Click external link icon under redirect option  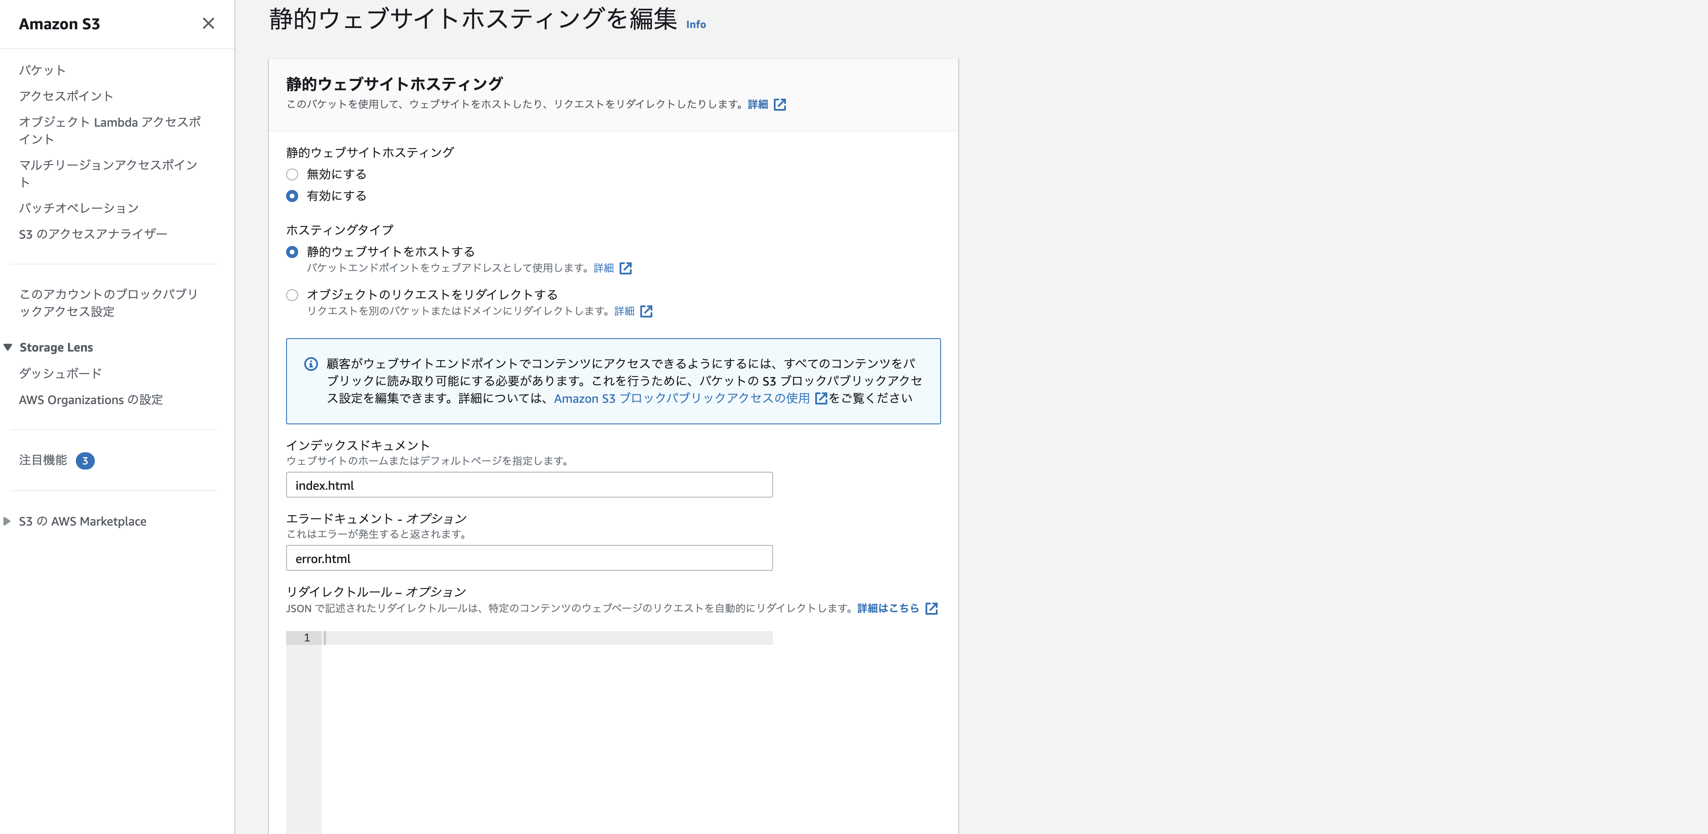tap(646, 311)
